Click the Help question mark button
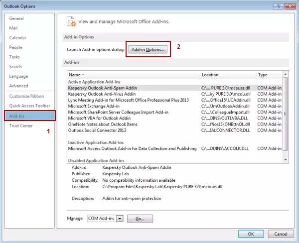Screen dimensions: 299x243 click(278, 5)
